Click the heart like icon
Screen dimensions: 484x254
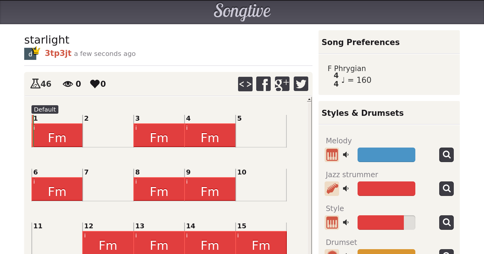click(95, 84)
